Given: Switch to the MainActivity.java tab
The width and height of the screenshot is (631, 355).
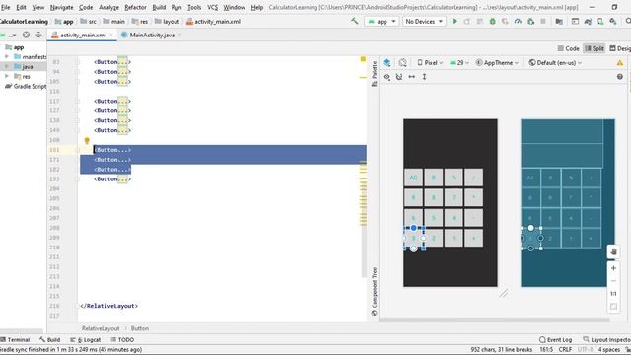Looking at the screenshot, I should point(152,35).
